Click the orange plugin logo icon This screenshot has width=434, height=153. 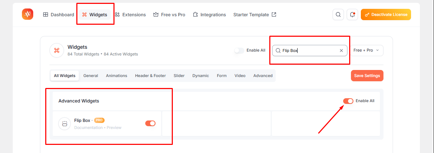[x=28, y=14]
